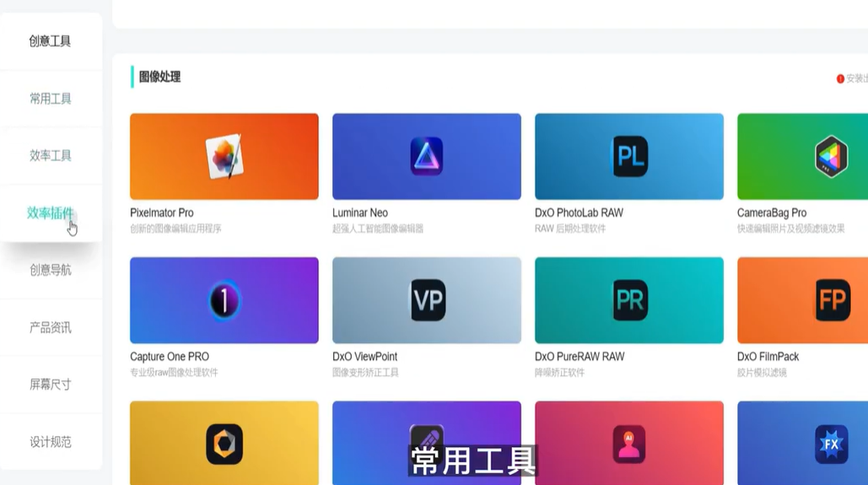Open the Pixelmator Pro app icon
Viewport: 868px width, 485px height.
click(224, 157)
